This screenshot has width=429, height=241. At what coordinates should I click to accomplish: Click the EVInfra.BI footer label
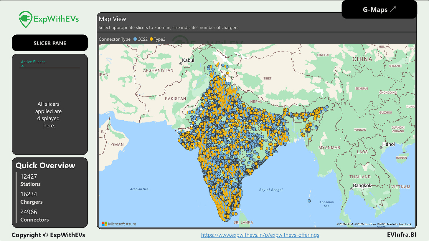click(x=402, y=235)
